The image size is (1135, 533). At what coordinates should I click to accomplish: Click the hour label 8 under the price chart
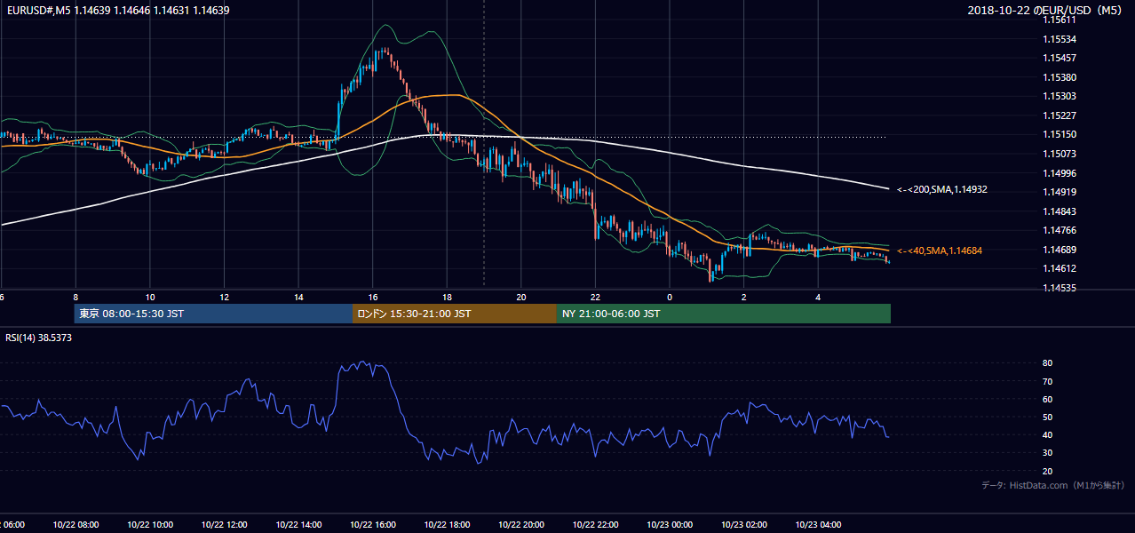pyautogui.click(x=75, y=297)
